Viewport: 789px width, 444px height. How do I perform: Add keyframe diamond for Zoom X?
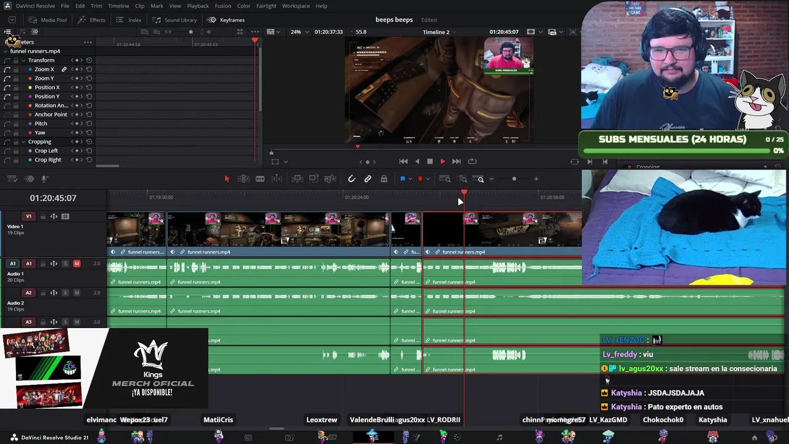tap(77, 70)
